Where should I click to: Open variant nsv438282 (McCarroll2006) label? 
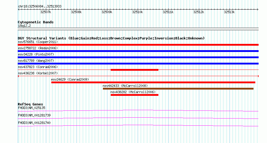point(133,92)
